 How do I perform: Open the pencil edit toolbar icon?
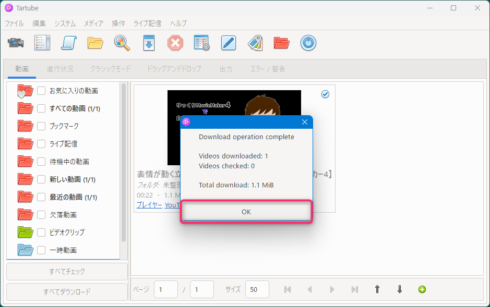229,43
